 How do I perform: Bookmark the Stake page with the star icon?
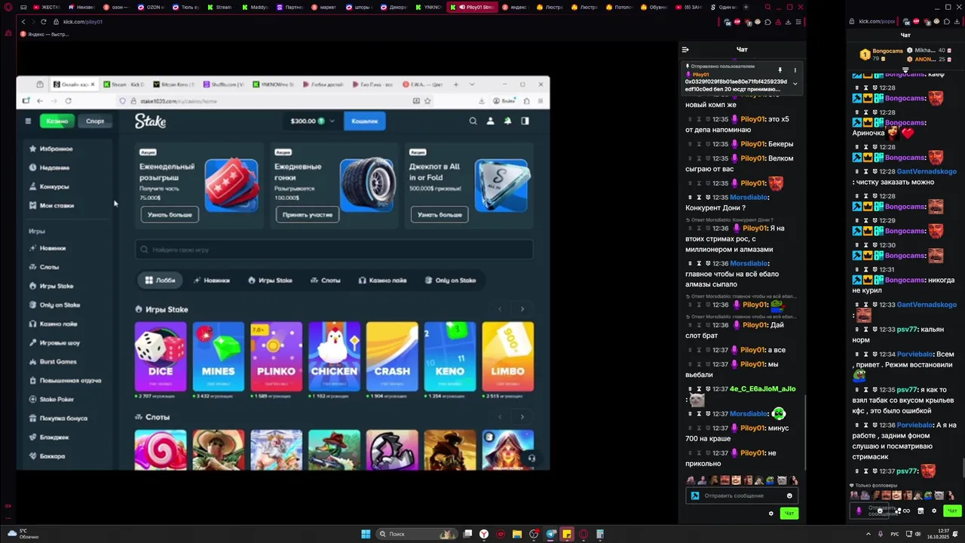427,101
